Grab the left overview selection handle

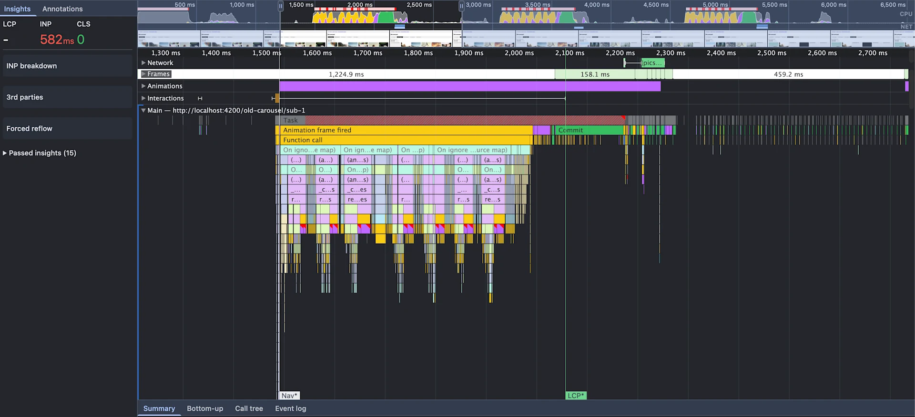click(281, 6)
